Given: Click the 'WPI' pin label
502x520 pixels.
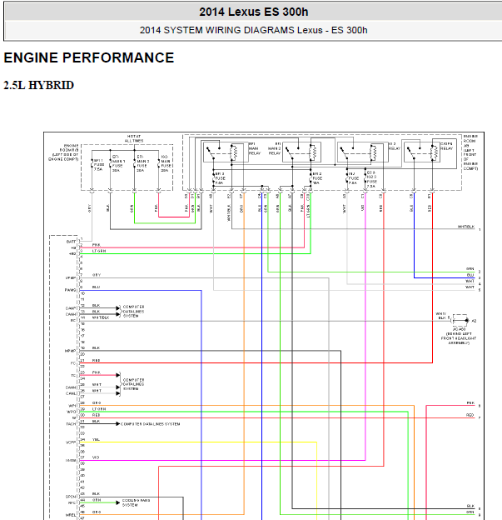Looking at the screenshot, I should [x=72, y=406].
